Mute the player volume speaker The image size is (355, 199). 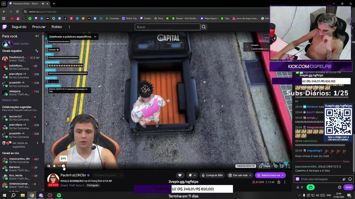pyautogui.click(x=54, y=166)
